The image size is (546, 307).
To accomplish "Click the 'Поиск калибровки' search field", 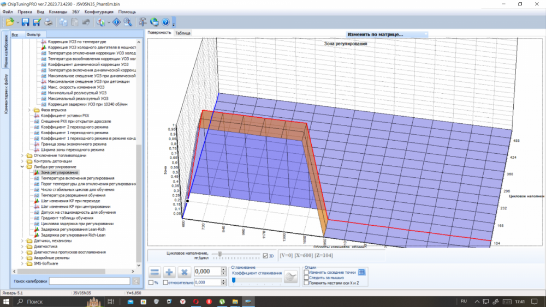I will (x=89, y=281).
